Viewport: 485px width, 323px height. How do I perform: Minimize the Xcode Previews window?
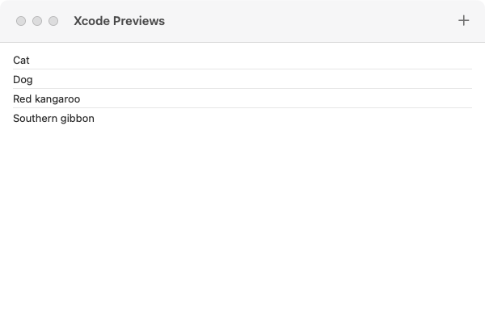click(37, 21)
